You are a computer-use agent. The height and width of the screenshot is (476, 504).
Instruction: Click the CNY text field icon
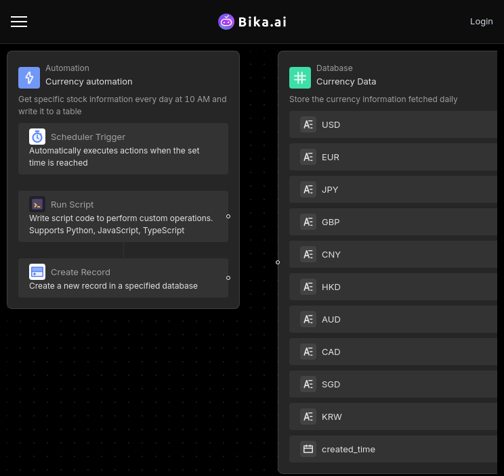[x=308, y=254]
